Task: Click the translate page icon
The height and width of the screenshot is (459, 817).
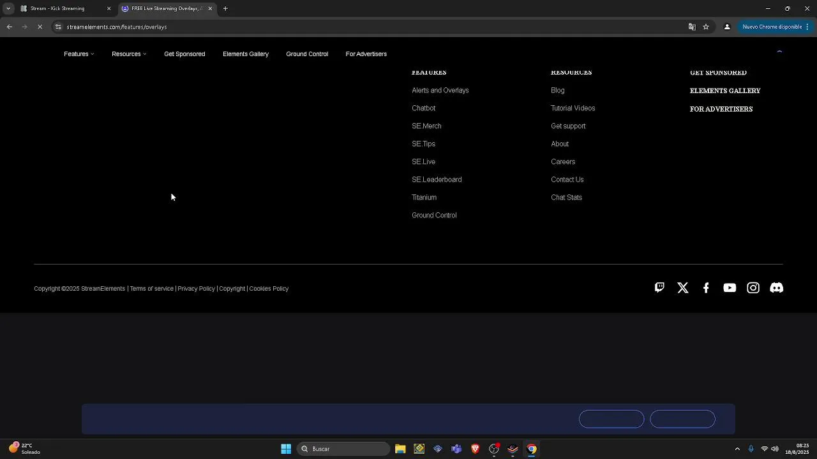Action: pos(692,27)
